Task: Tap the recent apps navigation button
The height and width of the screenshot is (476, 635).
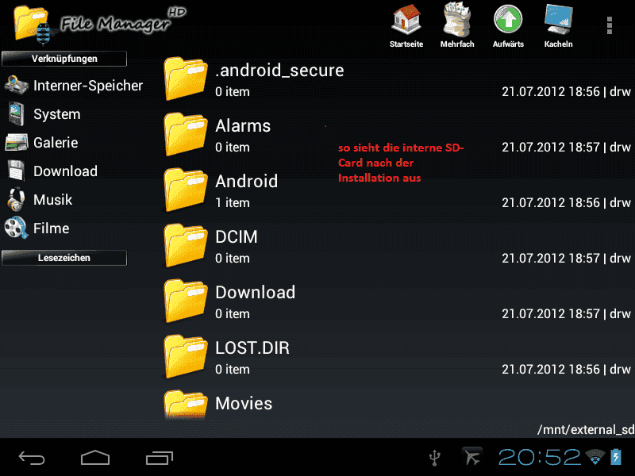Action: pos(160,458)
